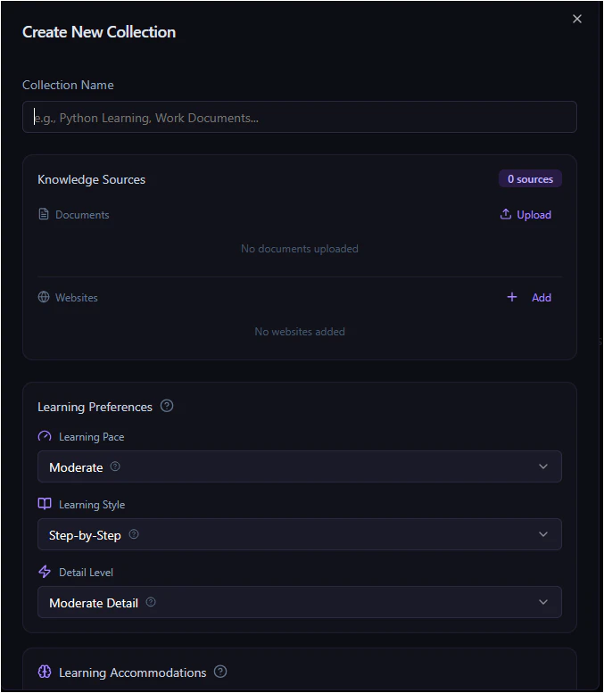This screenshot has height=693, width=604.
Task: Click the Detail Level lightning icon
Action: coord(45,572)
